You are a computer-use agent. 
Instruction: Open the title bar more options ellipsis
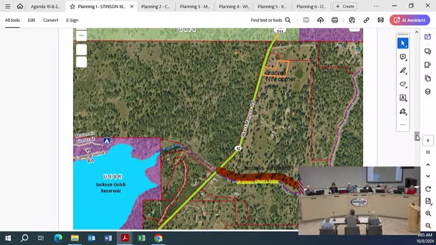coord(376,6)
